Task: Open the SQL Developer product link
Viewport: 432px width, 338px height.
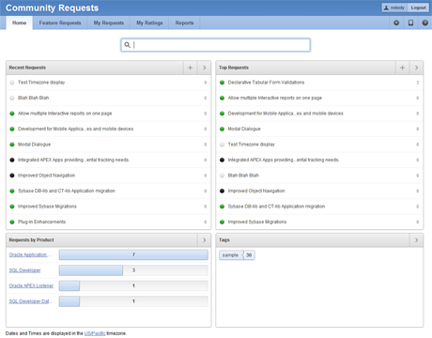Action: click(24, 270)
